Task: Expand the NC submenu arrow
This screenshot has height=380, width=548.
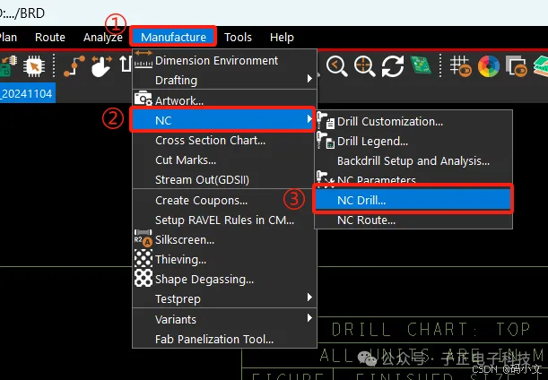Action: tap(309, 119)
